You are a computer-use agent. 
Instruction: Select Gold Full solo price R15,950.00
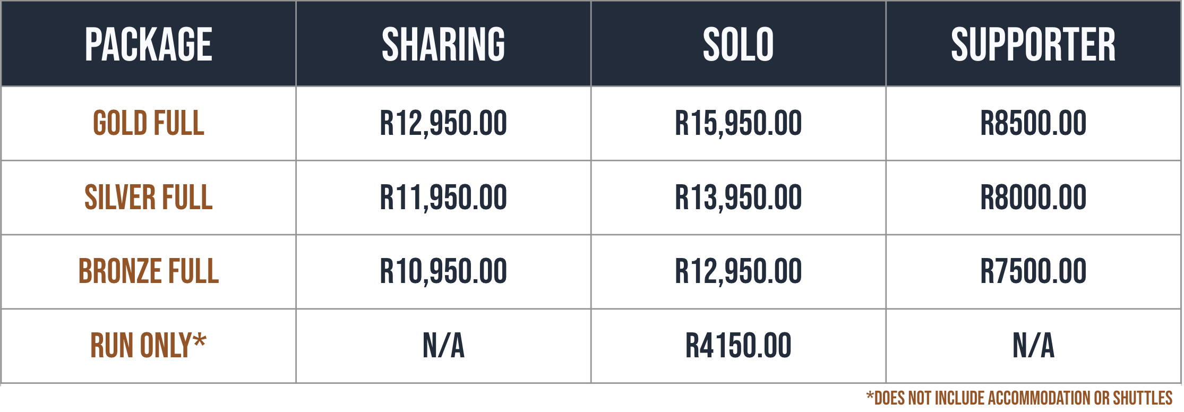(738, 124)
